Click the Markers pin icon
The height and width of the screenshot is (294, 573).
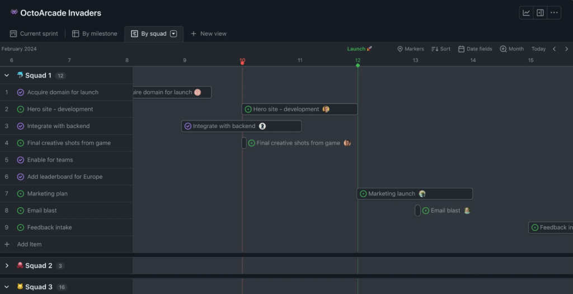coord(400,49)
